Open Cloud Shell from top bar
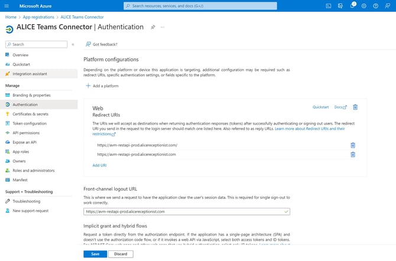Viewport: 396px width, 261px height. click(328, 6)
